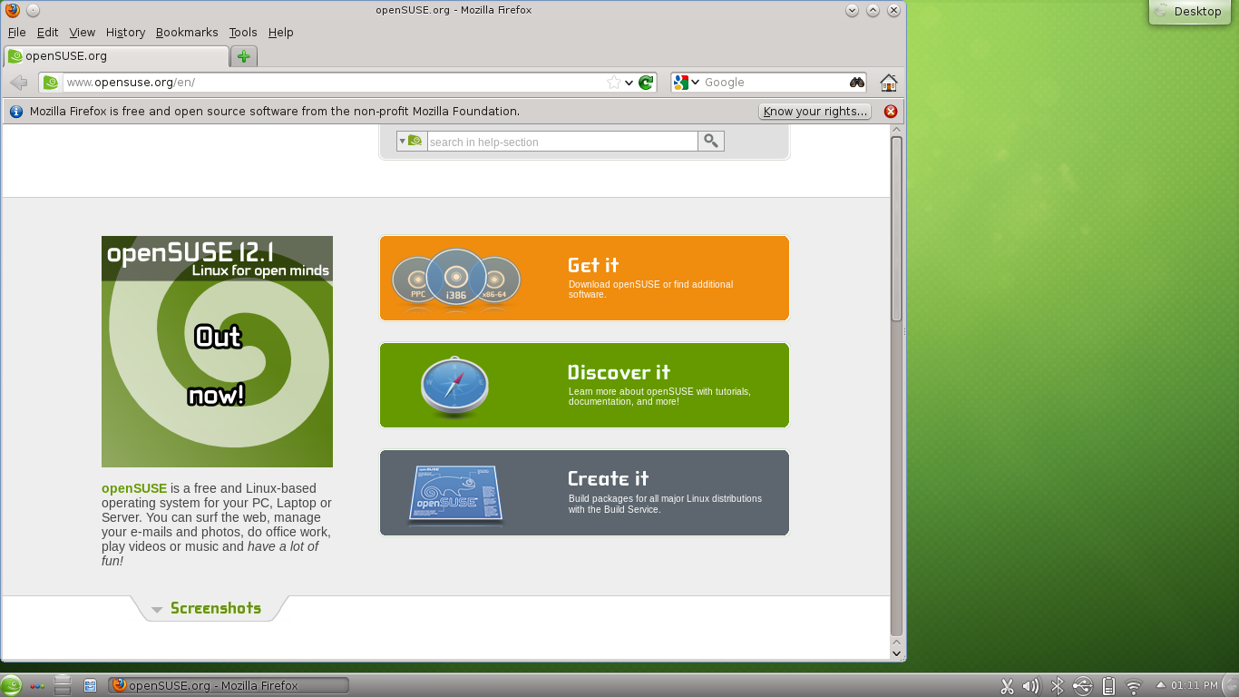The width and height of the screenshot is (1239, 697).
Task: Click the round pin button in Firefox title bar
Action: point(33,11)
